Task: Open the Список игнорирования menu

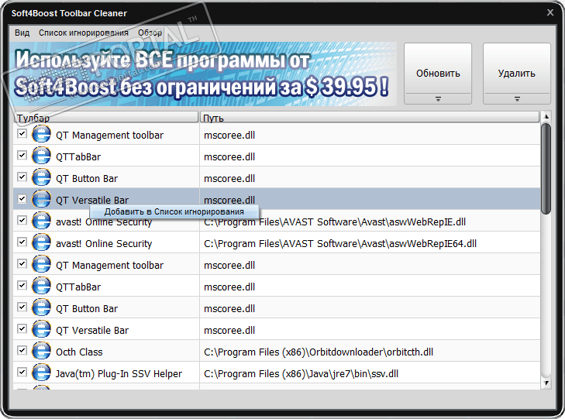Action: pos(84,33)
